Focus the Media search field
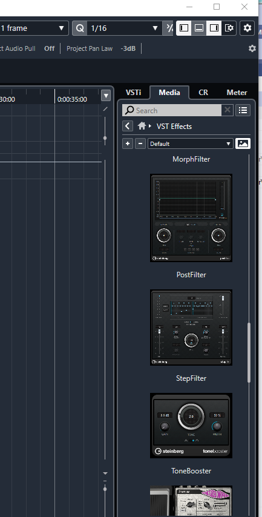The height and width of the screenshot is (517, 262). (172, 110)
